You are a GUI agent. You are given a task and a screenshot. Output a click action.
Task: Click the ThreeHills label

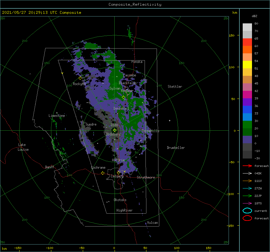pos(150,131)
